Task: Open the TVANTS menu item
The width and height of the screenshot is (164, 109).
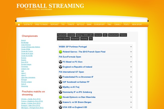Action: (x=71, y=25)
